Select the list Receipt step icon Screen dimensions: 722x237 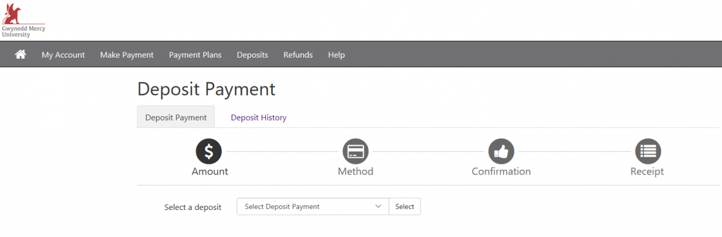[648, 151]
